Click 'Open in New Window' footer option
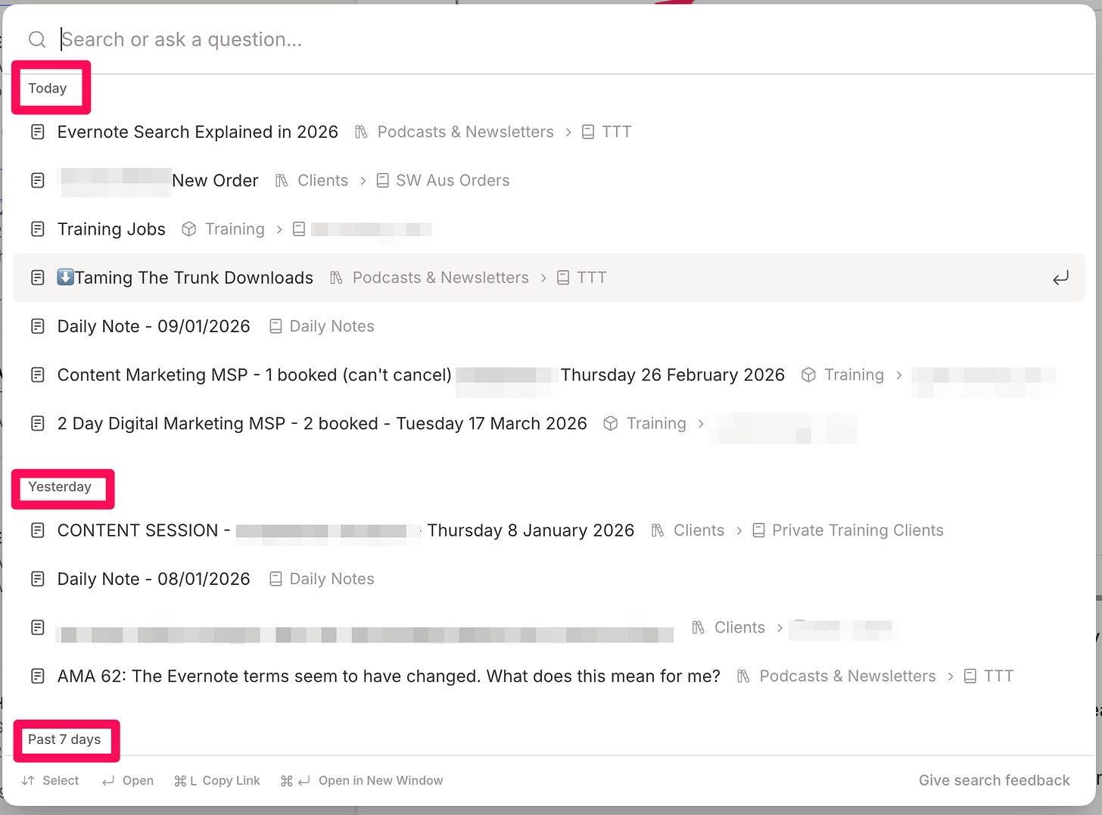Viewport: 1102px width, 815px height. pos(381,780)
